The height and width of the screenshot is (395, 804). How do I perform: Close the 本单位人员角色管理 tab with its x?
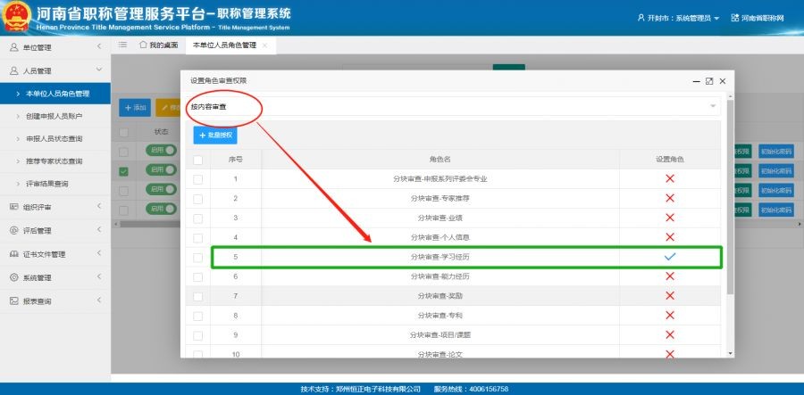coord(264,45)
